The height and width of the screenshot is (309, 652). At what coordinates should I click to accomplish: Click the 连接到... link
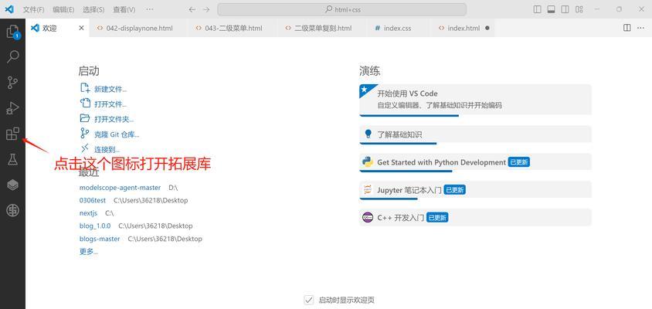coord(107,150)
